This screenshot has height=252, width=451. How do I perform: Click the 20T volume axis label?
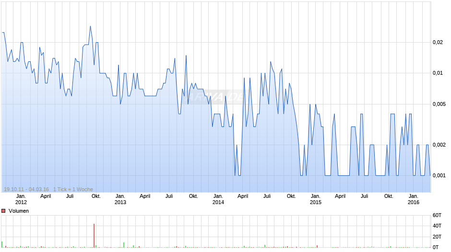click(437, 237)
